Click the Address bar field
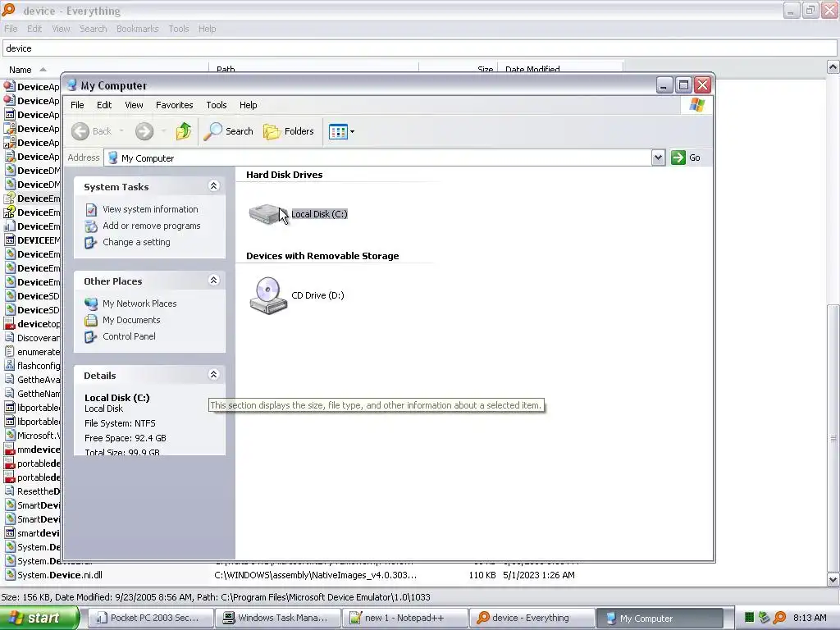Image resolution: width=840 pixels, height=630 pixels. coord(378,158)
